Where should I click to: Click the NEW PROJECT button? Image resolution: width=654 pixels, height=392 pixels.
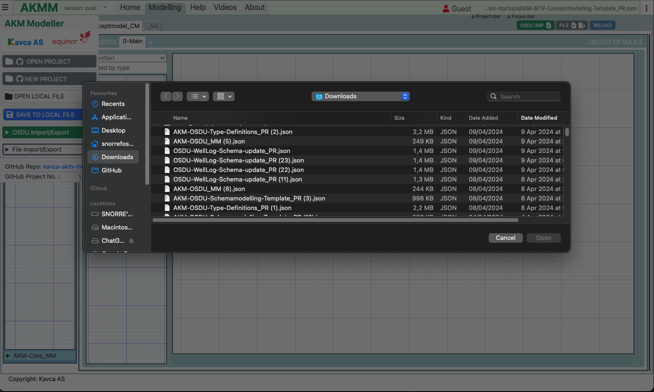click(49, 79)
